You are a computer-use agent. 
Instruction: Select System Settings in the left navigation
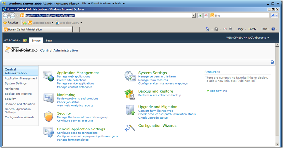[16, 83]
